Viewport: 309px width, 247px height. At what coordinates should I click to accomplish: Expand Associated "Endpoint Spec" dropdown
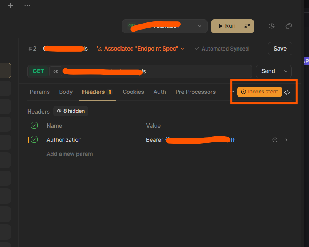(141, 49)
